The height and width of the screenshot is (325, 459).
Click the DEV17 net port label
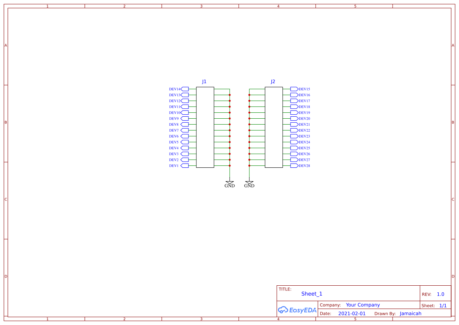(304, 101)
